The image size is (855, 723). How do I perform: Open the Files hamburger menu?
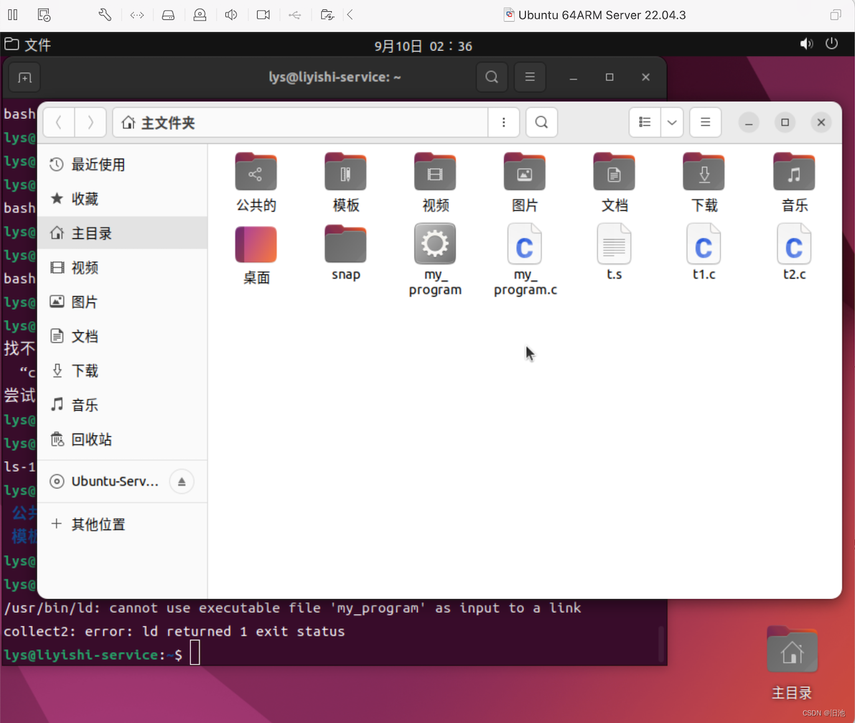click(705, 123)
